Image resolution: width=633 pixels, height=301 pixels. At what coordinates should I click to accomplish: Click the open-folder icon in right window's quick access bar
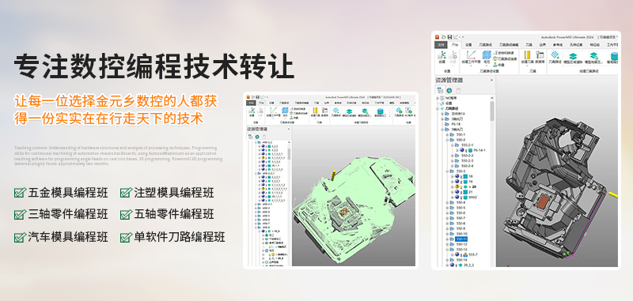(x=443, y=37)
